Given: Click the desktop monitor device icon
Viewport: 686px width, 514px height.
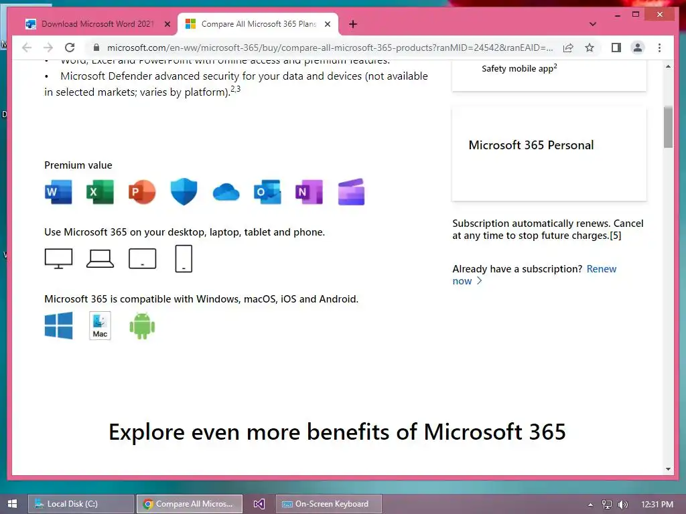Looking at the screenshot, I should pos(58,259).
